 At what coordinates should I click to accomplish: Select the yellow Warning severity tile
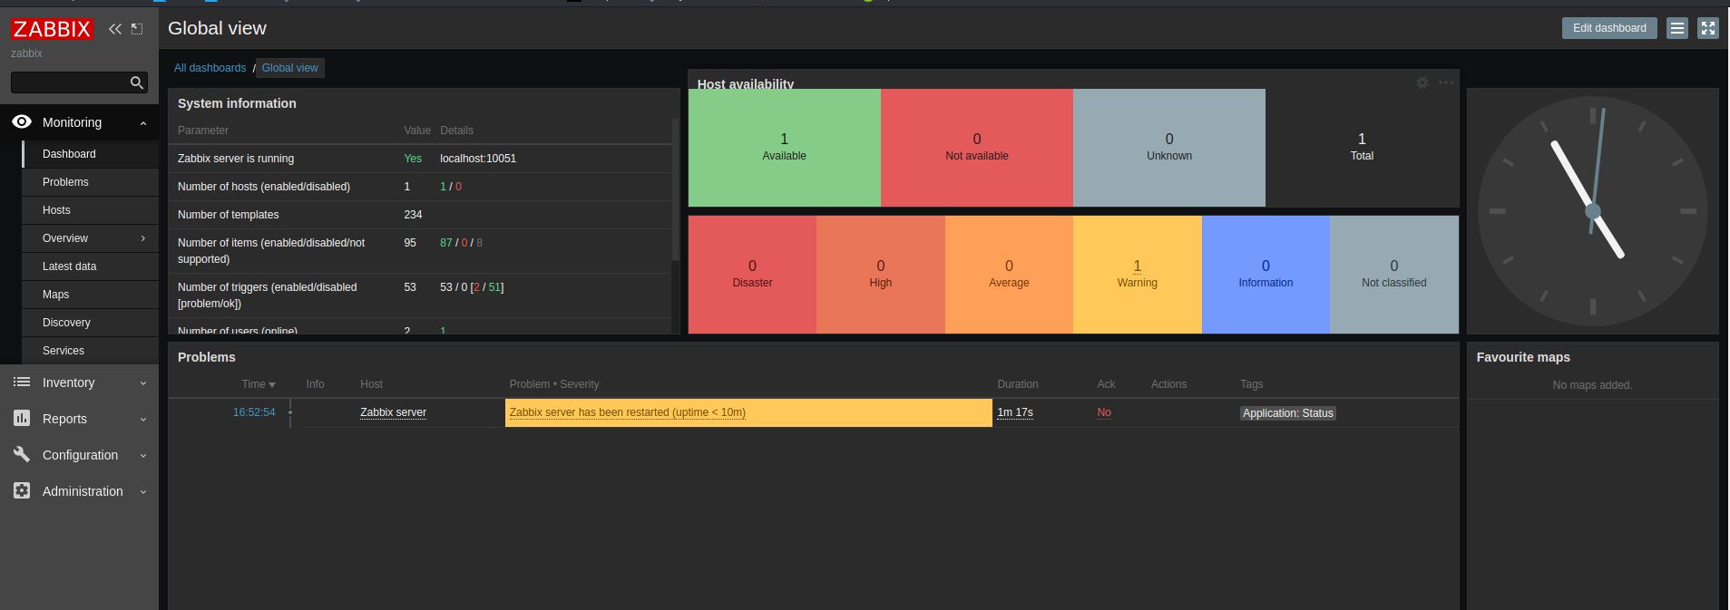(x=1138, y=275)
